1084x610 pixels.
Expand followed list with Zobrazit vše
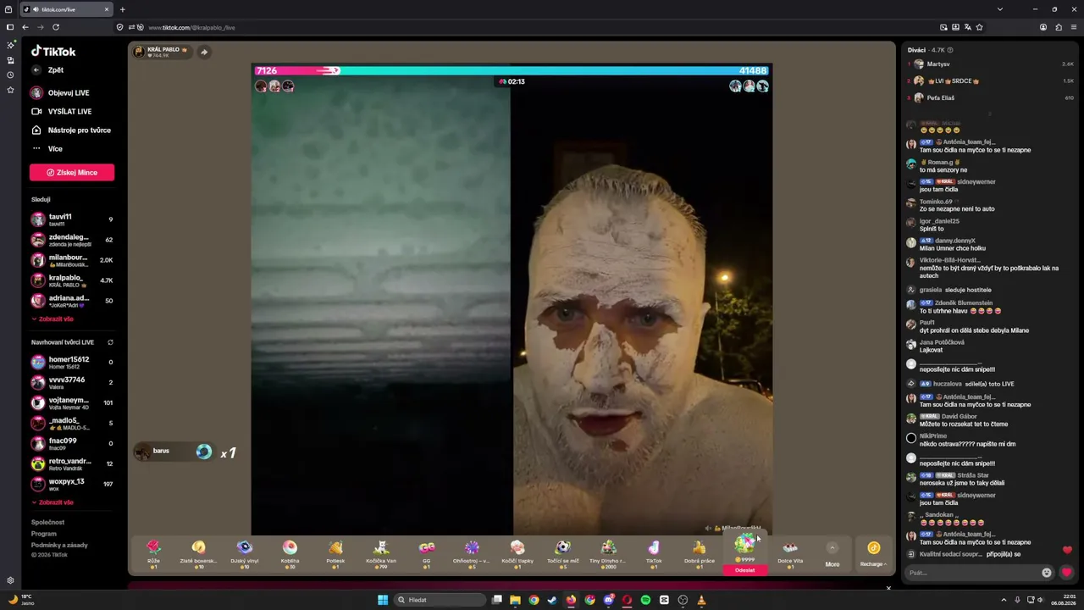point(53,319)
